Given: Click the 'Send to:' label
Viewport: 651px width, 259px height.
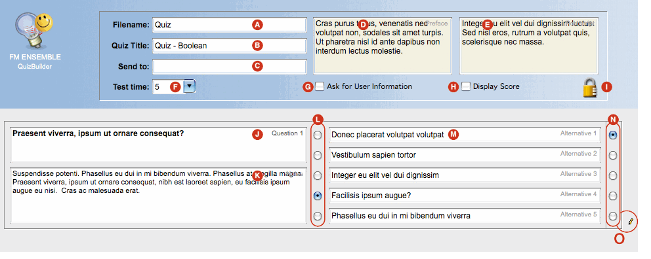Looking at the screenshot, I should [134, 66].
